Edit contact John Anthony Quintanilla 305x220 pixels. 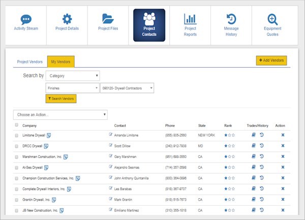111,177
